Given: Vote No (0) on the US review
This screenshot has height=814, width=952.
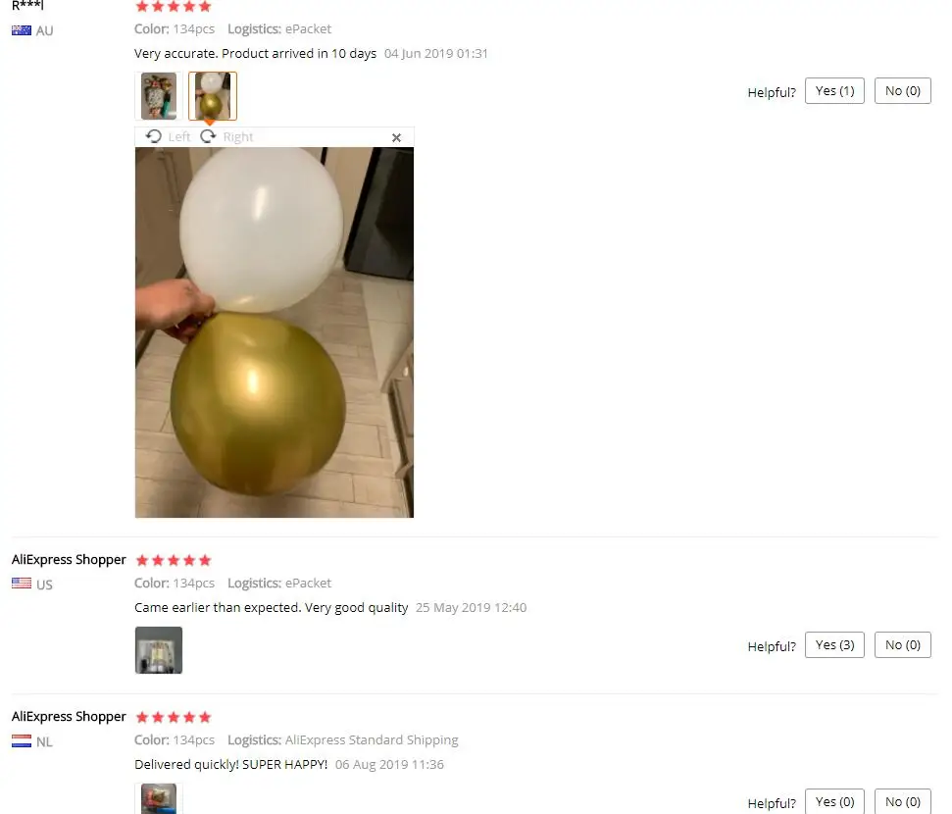Looking at the screenshot, I should pos(902,645).
